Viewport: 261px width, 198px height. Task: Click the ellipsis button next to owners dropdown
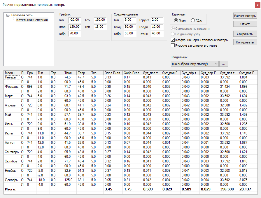[x=223, y=64]
